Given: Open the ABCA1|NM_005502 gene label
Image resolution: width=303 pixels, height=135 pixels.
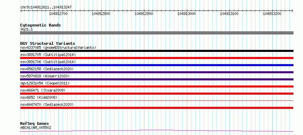Looking at the screenshot, I should (36, 128).
